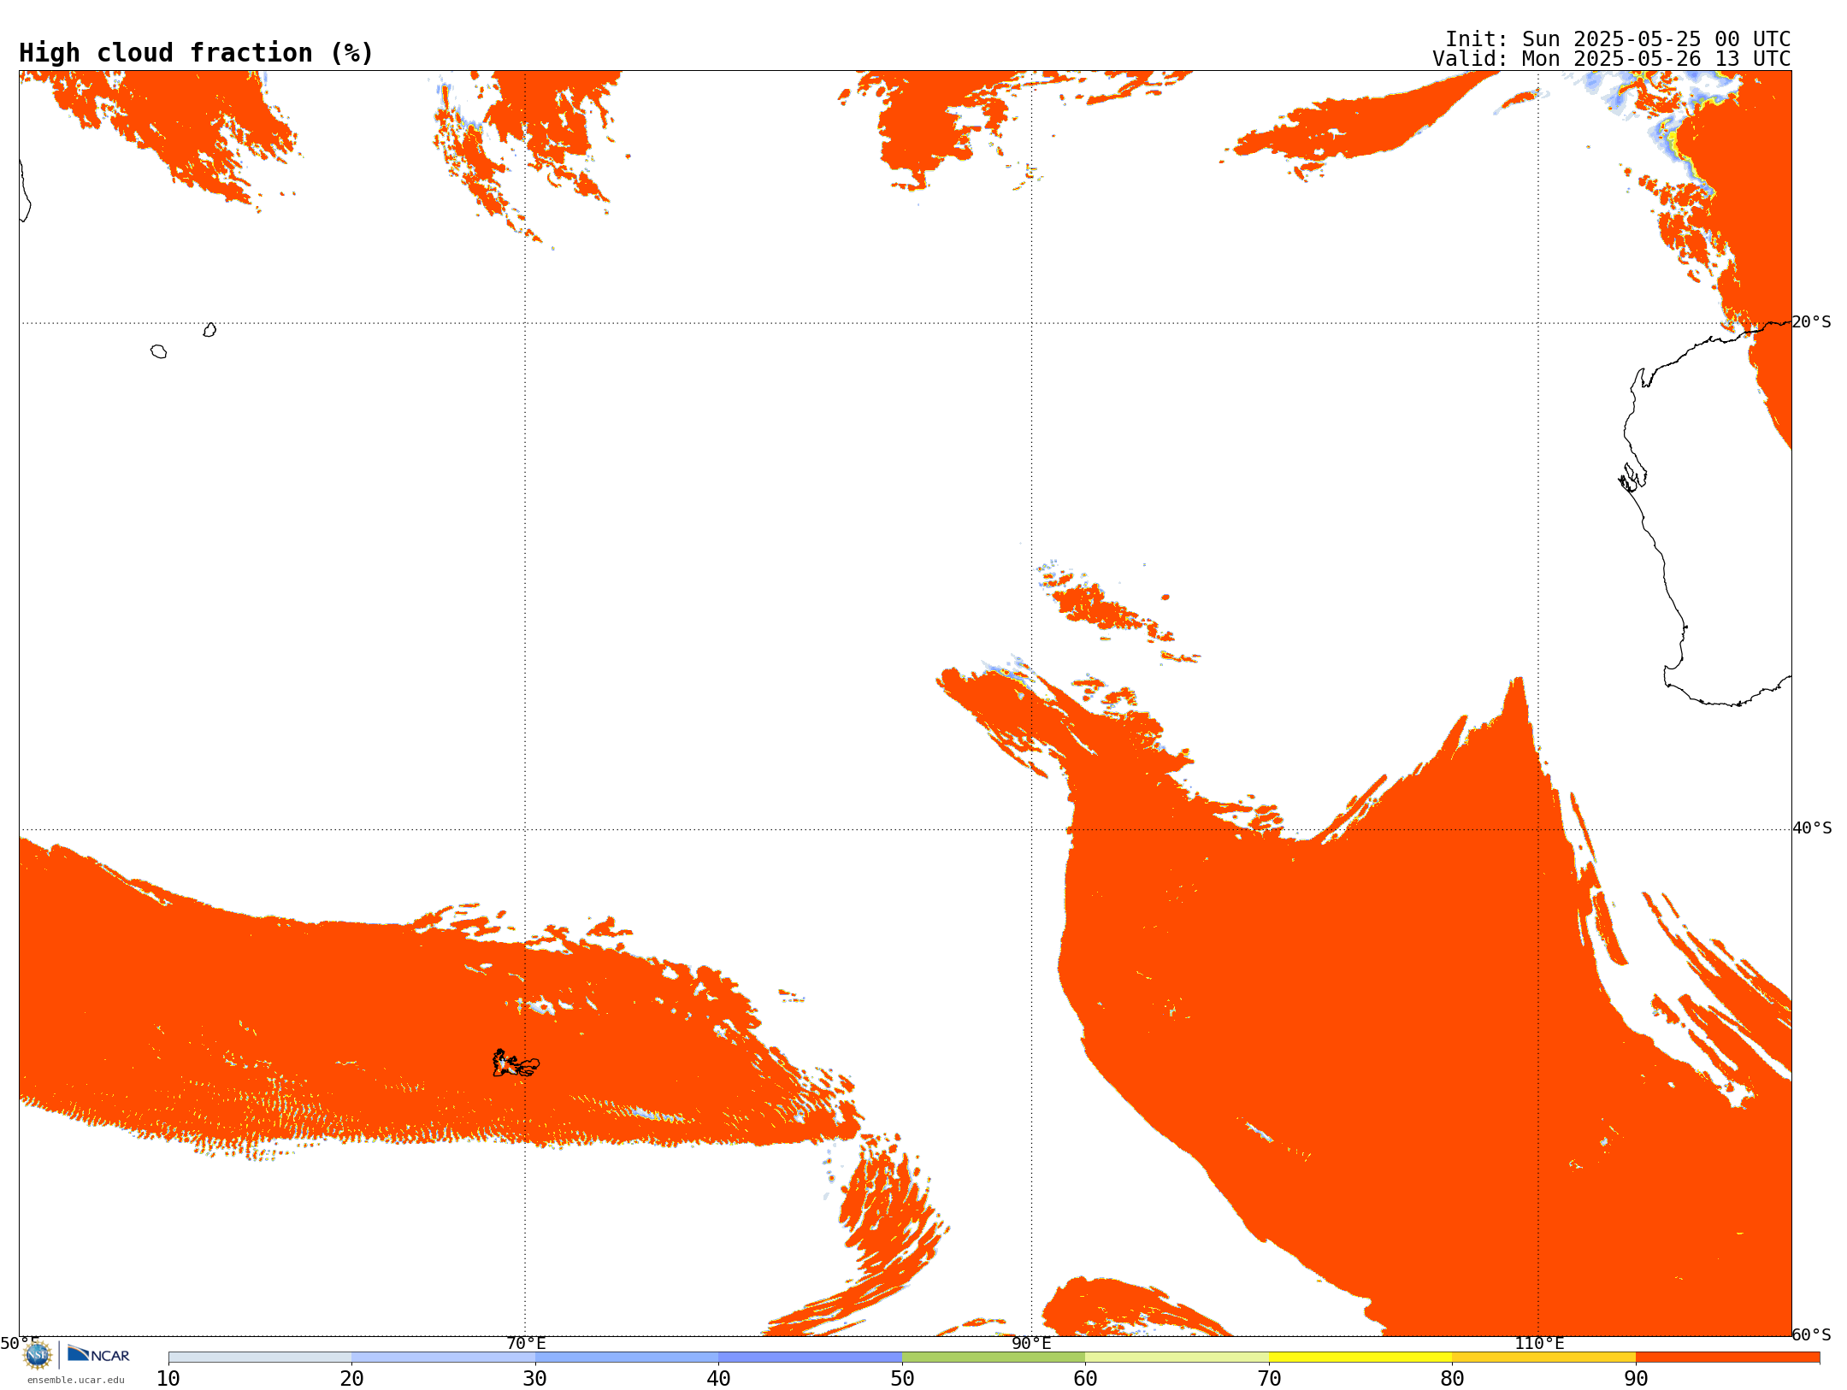Click the colorbar tick label 60
The height and width of the screenshot is (1390, 1847).
[x=1085, y=1379]
